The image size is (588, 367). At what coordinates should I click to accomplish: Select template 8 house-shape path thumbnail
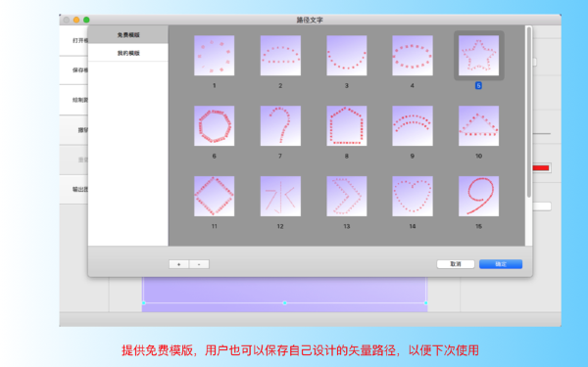347,126
